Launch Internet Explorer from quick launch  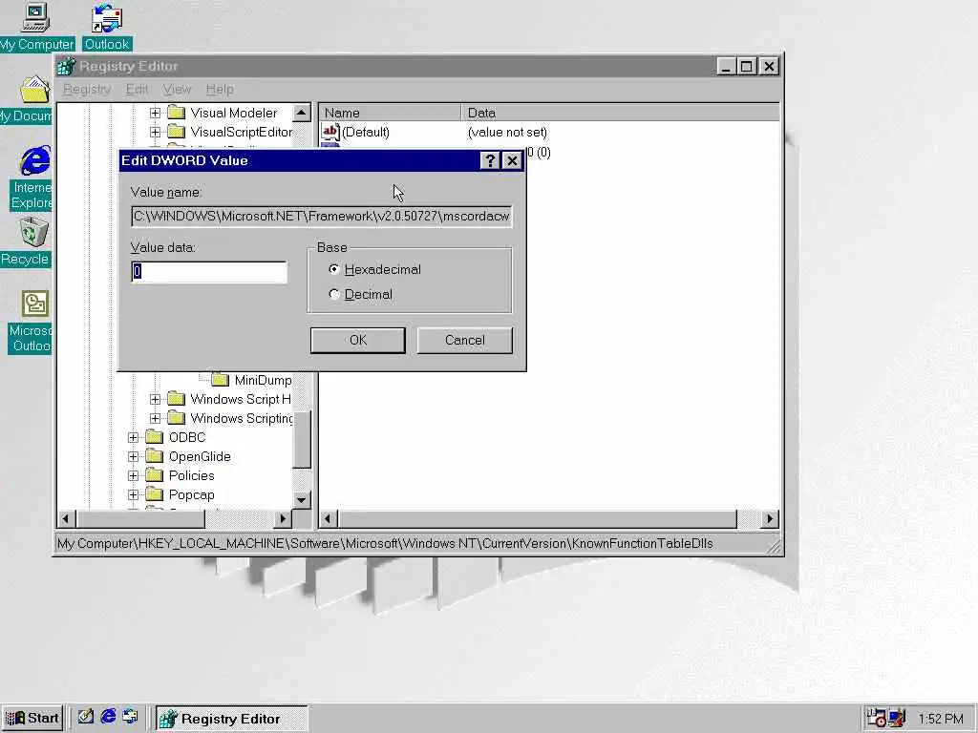[108, 717]
